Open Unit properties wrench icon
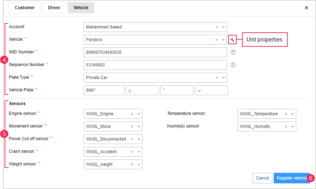The image size is (316, 189). [x=232, y=40]
